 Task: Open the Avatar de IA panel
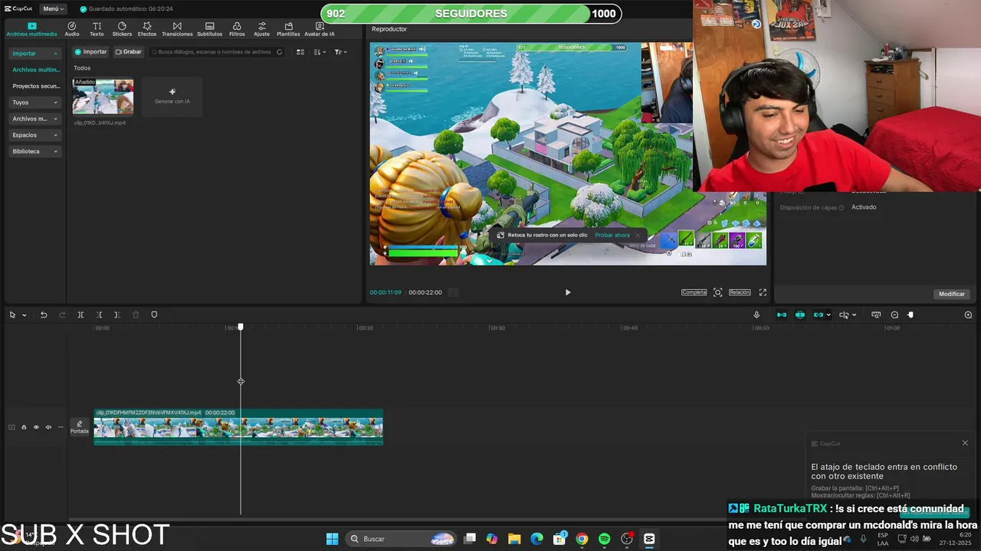pyautogui.click(x=320, y=29)
